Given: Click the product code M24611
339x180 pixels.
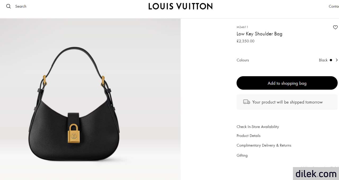Looking at the screenshot, I should [x=242, y=27].
